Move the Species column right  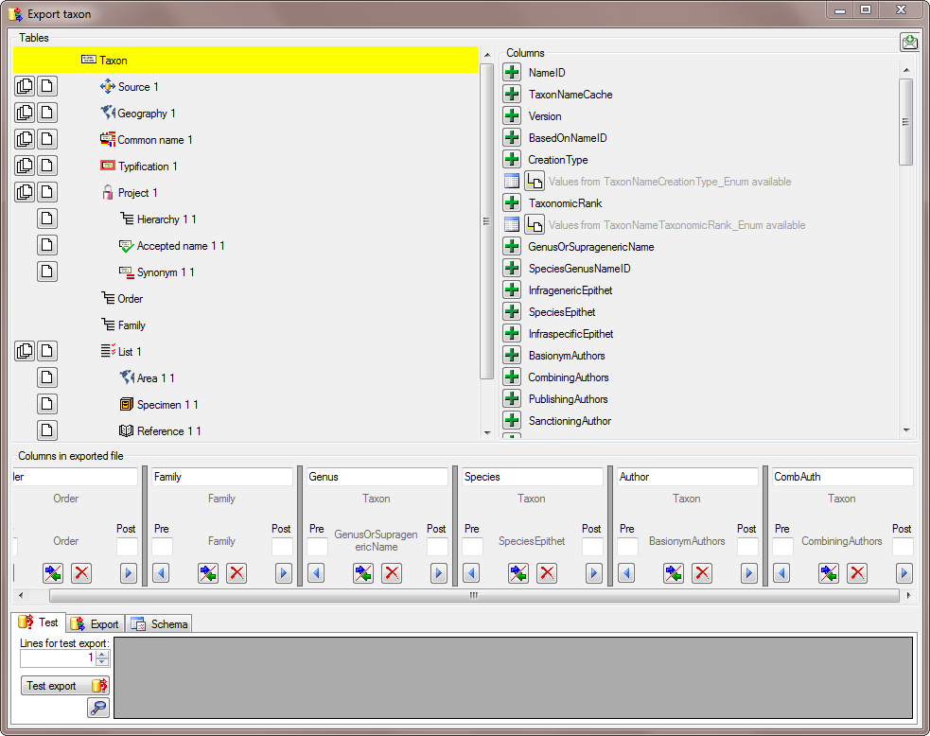(x=594, y=573)
